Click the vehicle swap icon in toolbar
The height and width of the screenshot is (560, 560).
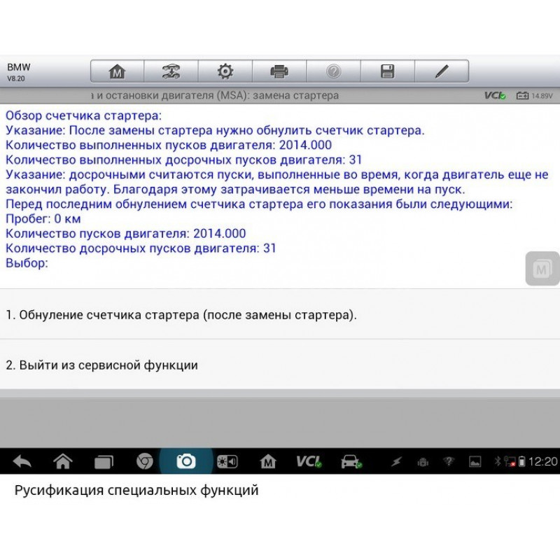point(171,71)
